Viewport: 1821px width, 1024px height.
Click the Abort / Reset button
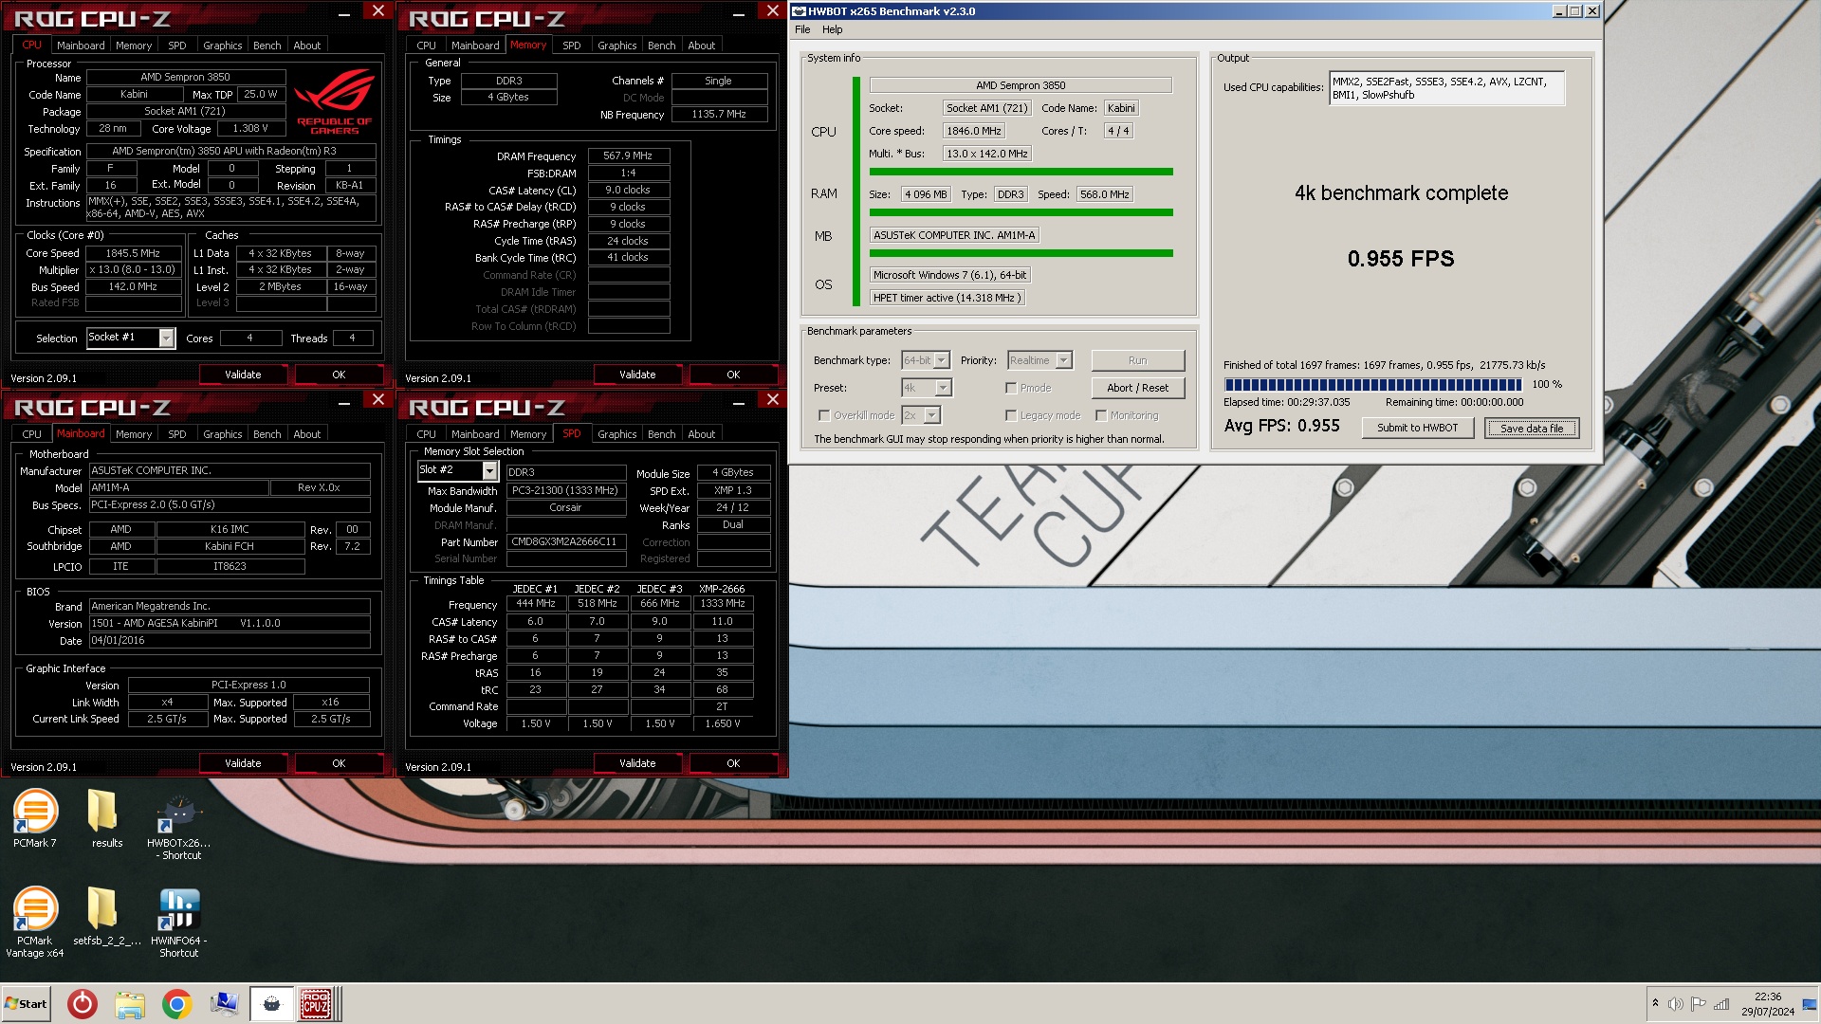(x=1137, y=388)
